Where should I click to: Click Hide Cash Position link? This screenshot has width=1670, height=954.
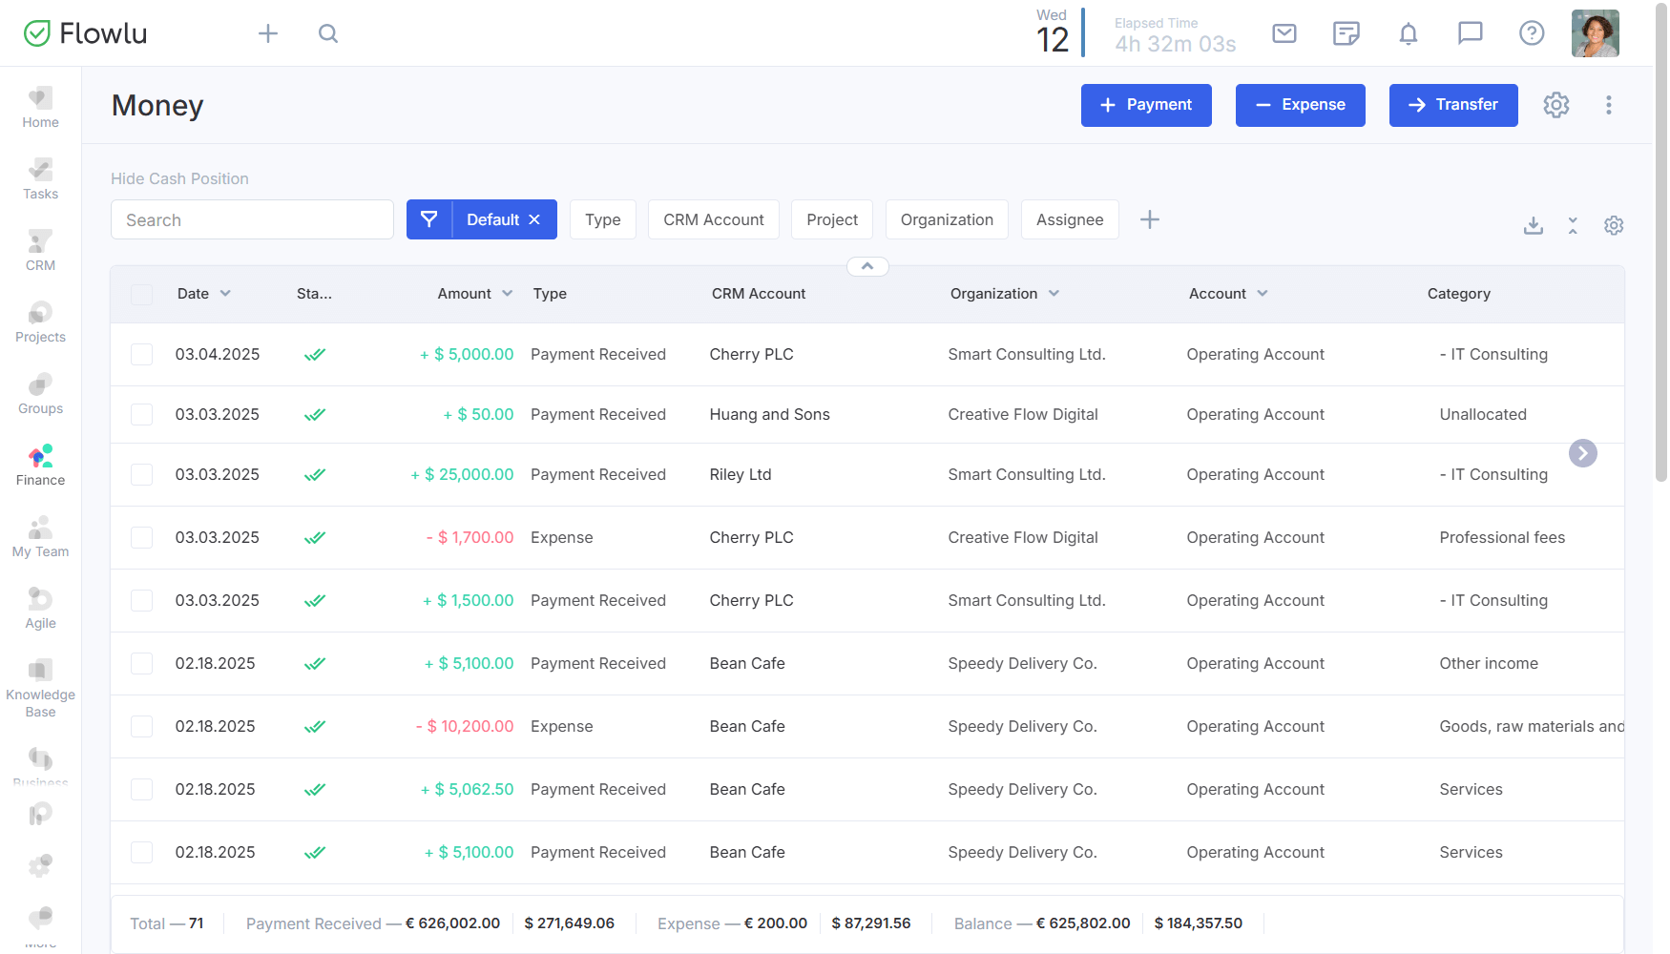pos(179,178)
